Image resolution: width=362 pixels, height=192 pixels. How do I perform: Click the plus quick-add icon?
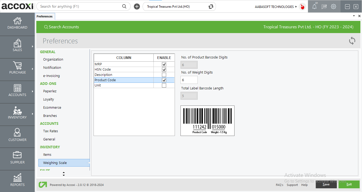(x=137, y=7)
